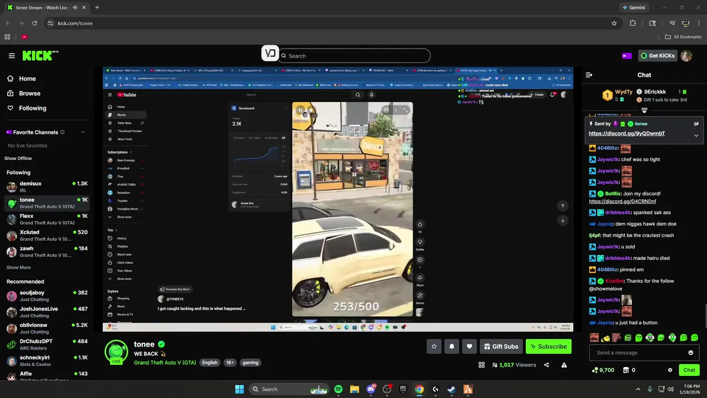Screen dimensions: 707x398
Task: Open DrChubzDPT recommended channel
Action: (x=47, y=344)
